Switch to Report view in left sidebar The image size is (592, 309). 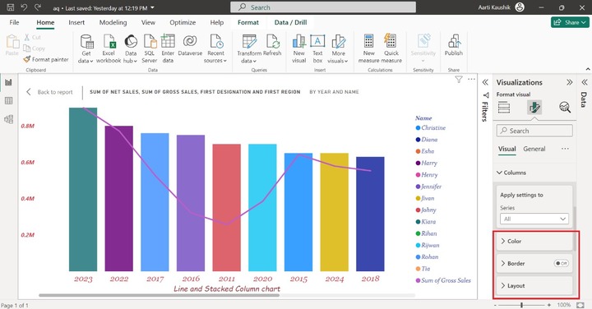[8, 82]
